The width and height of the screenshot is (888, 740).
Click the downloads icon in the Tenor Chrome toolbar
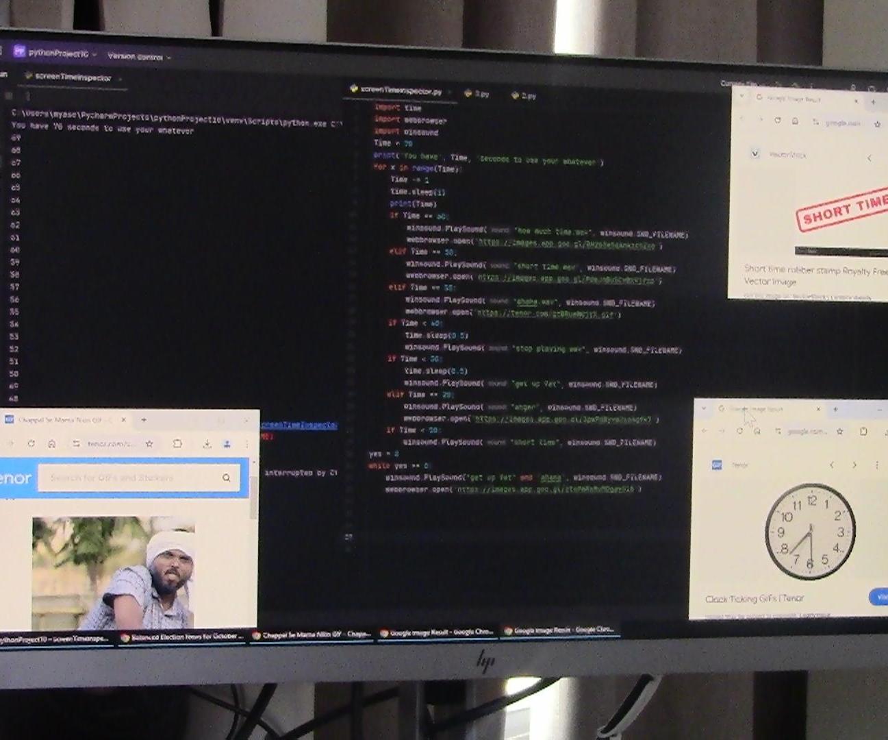(206, 443)
